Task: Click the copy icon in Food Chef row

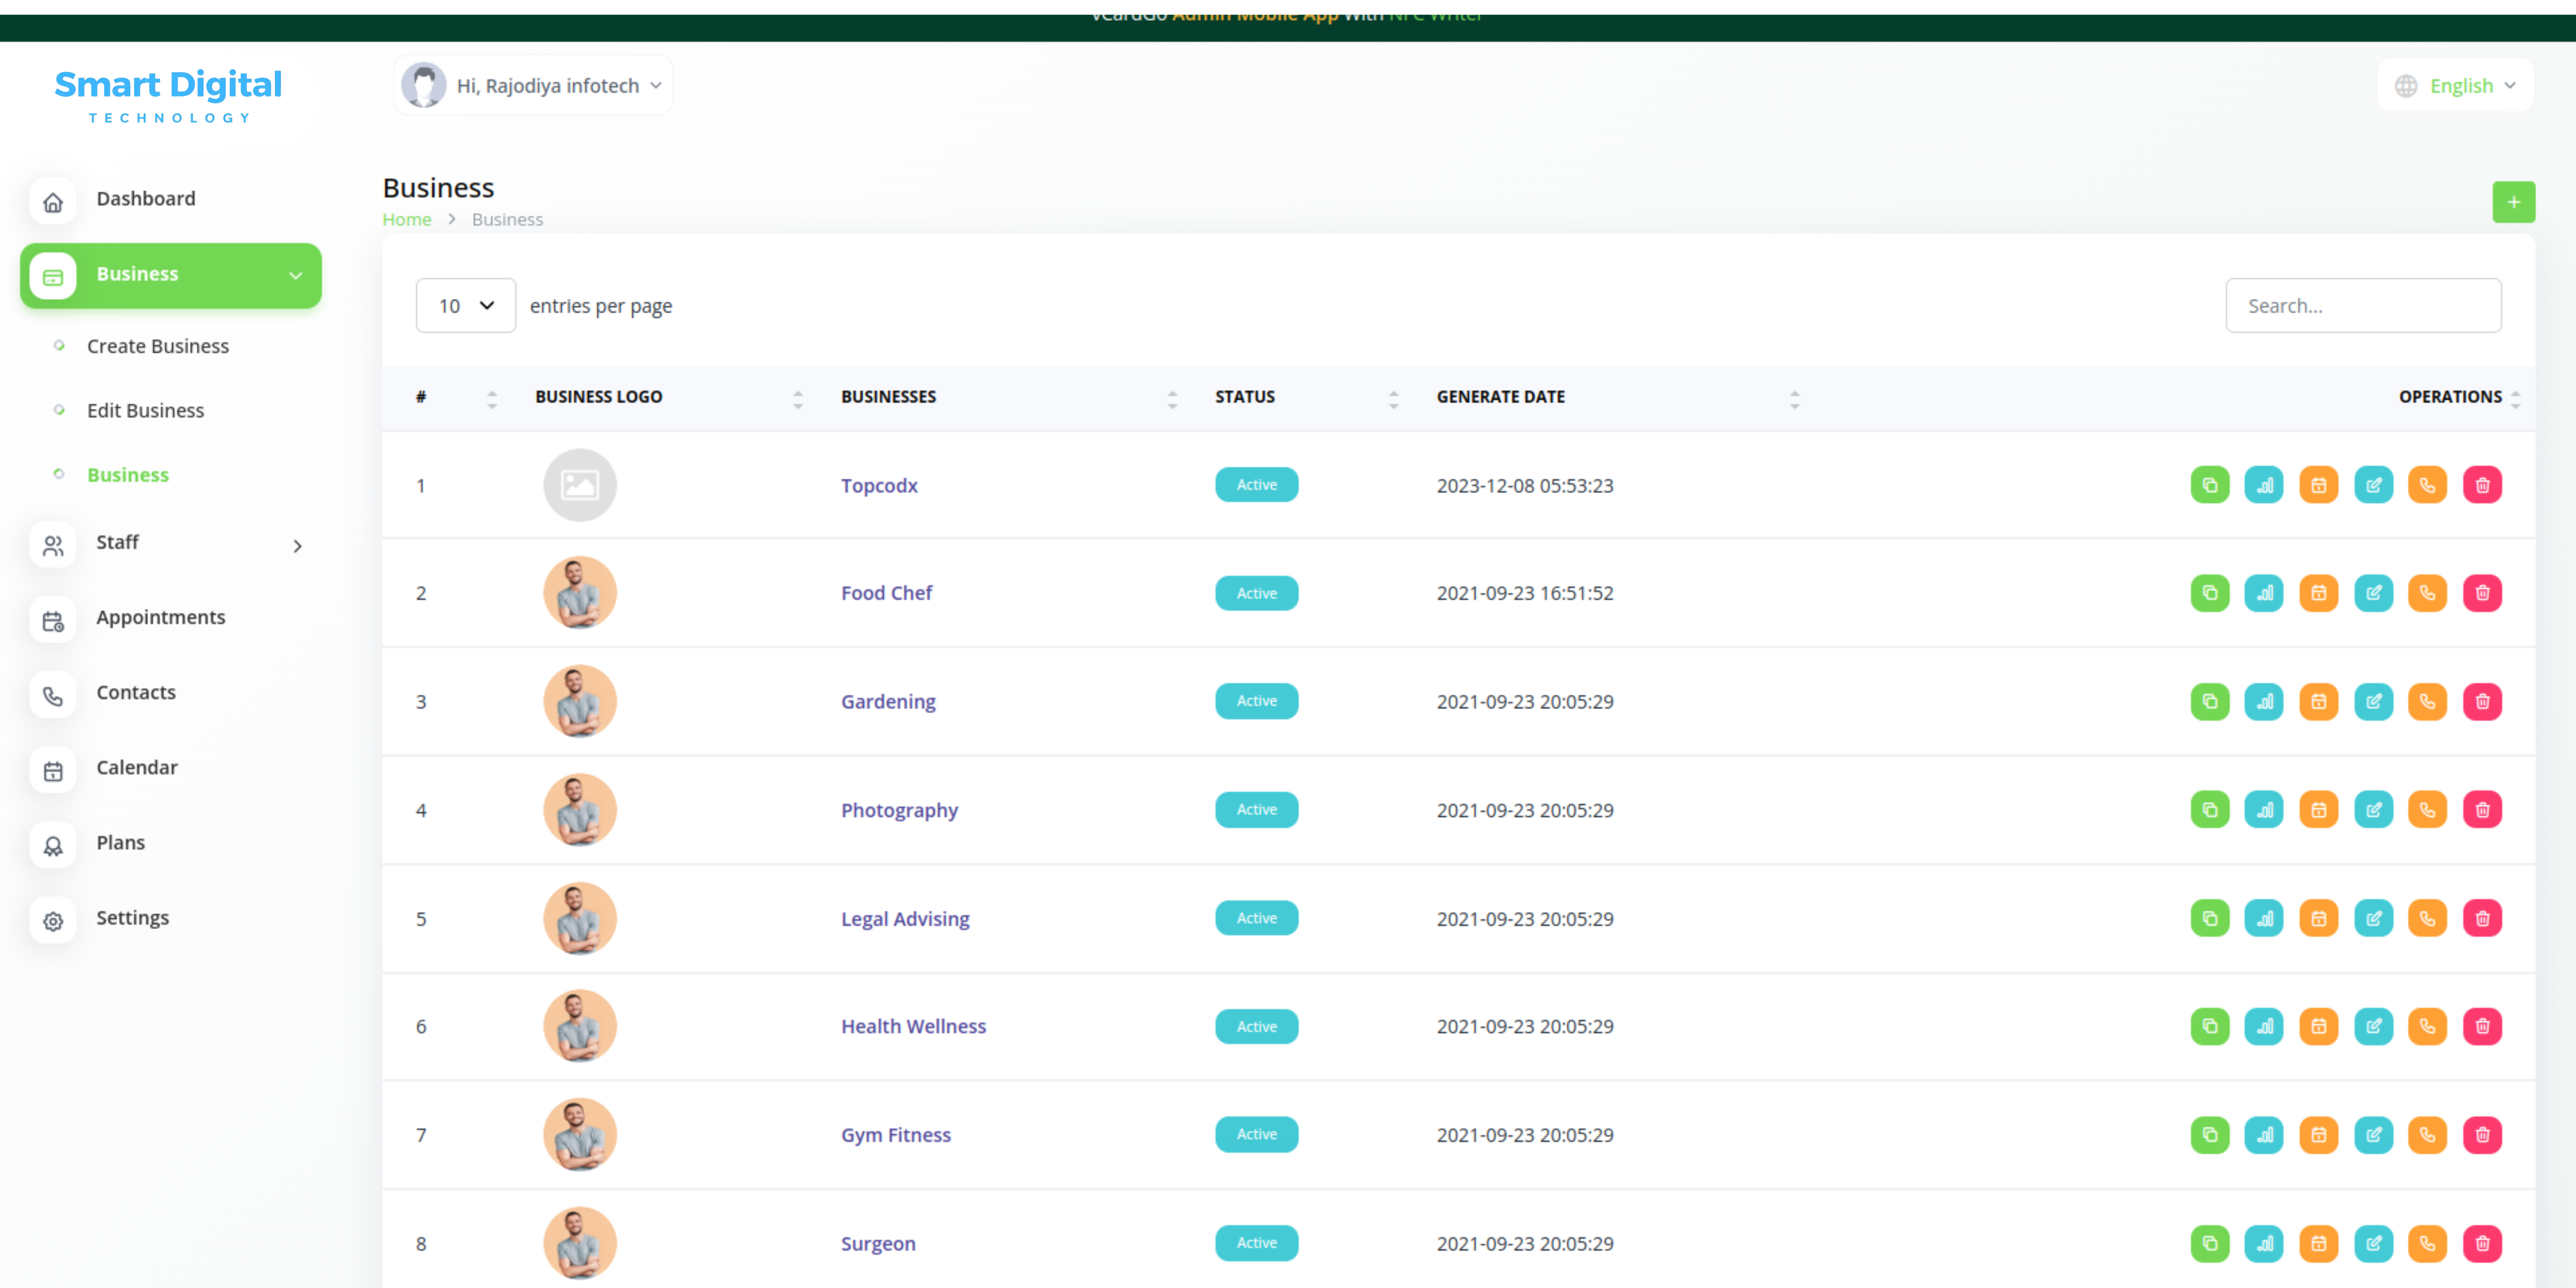Action: tap(2210, 593)
